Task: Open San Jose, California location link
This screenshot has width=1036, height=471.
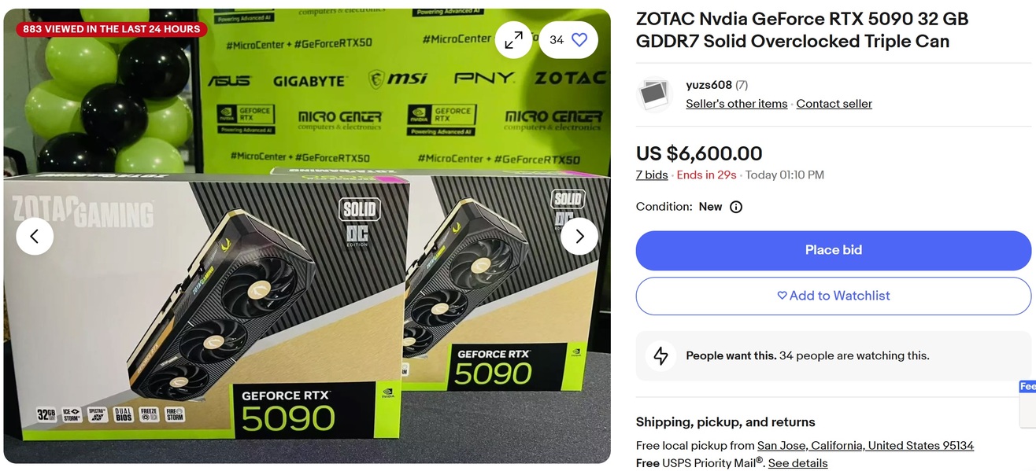Action: click(865, 446)
